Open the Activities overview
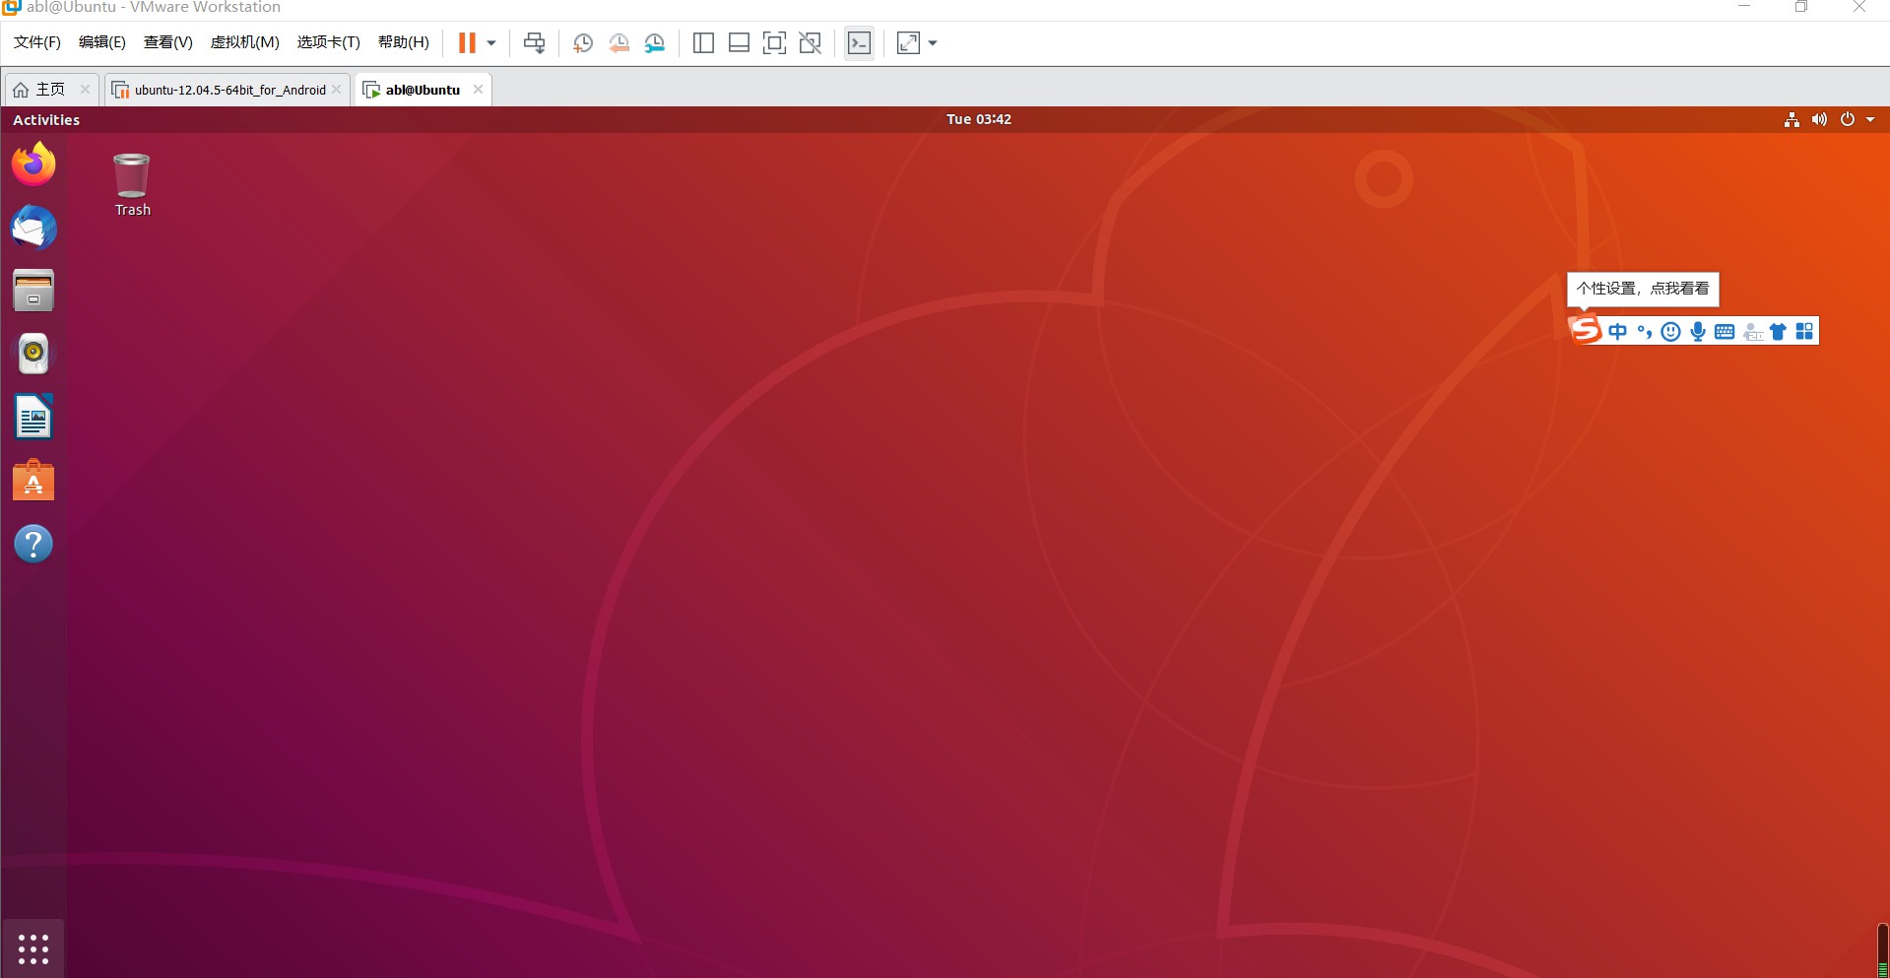Screen dimensions: 1890x978 [46, 119]
